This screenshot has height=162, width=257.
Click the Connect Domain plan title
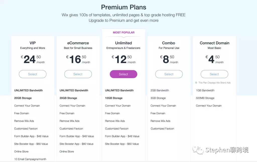click(214, 43)
